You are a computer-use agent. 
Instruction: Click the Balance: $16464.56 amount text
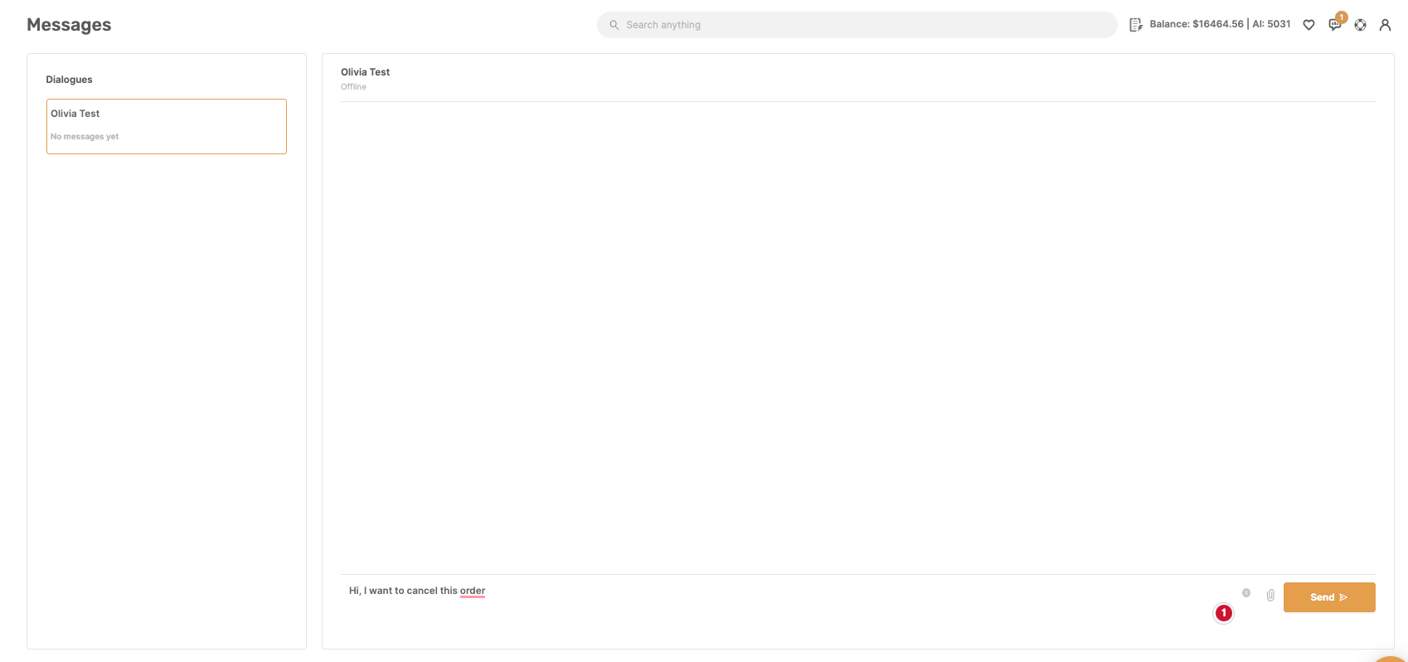[x=1197, y=24]
